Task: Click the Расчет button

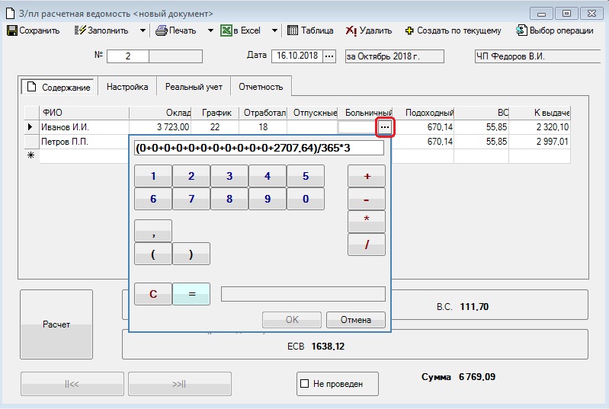Action: pyautogui.click(x=56, y=324)
